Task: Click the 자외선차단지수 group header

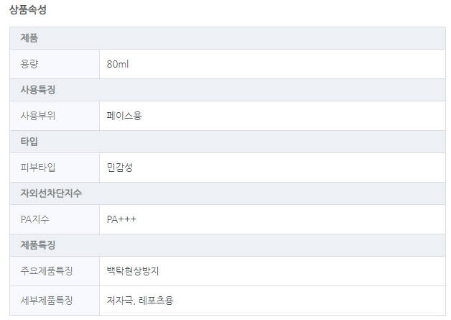Action: coord(51,193)
